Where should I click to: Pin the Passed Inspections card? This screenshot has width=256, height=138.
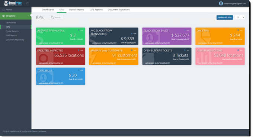click(238, 50)
